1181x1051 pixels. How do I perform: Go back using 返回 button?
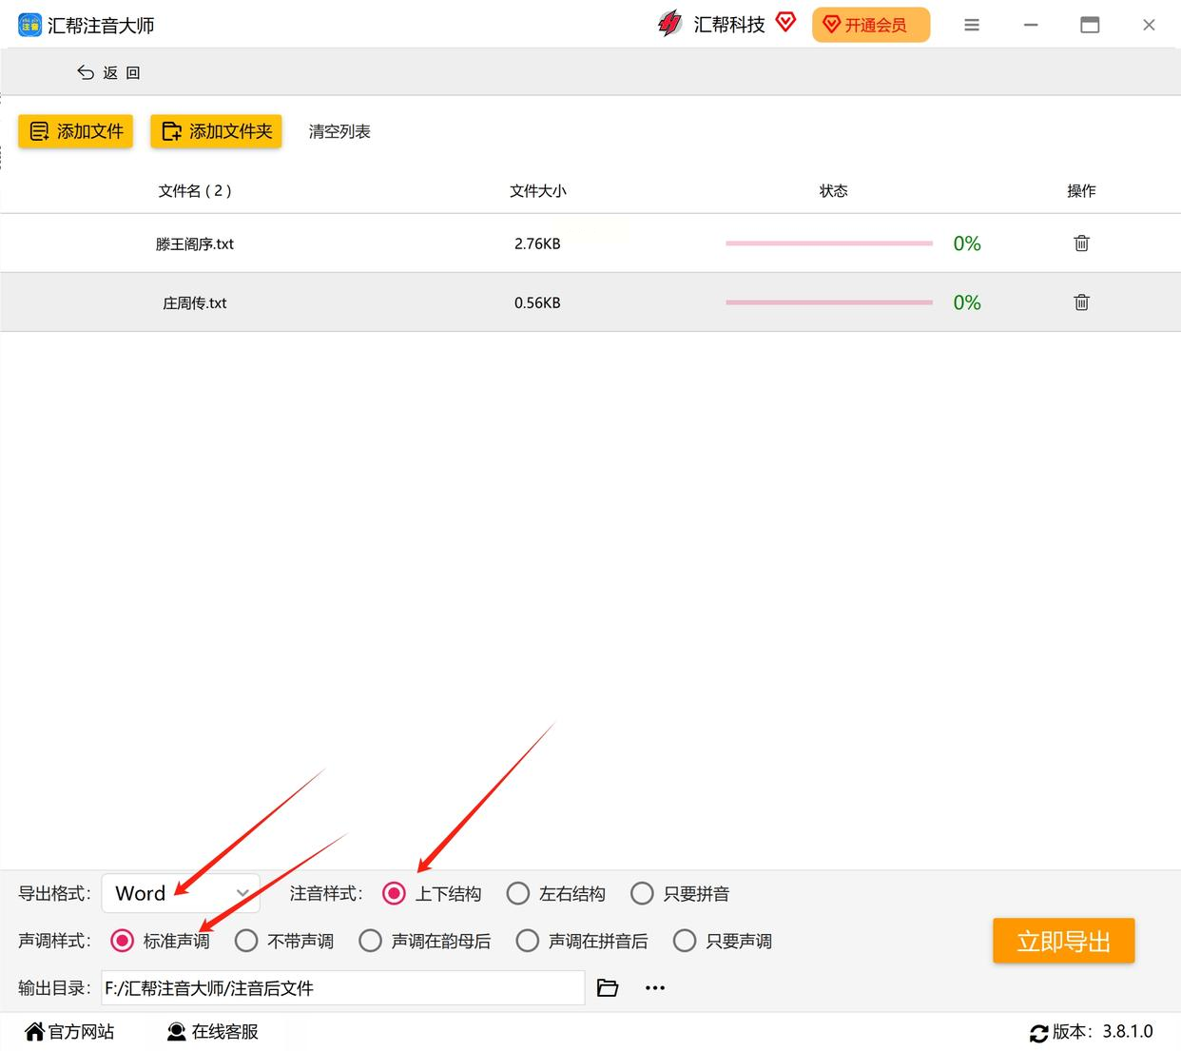point(108,72)
